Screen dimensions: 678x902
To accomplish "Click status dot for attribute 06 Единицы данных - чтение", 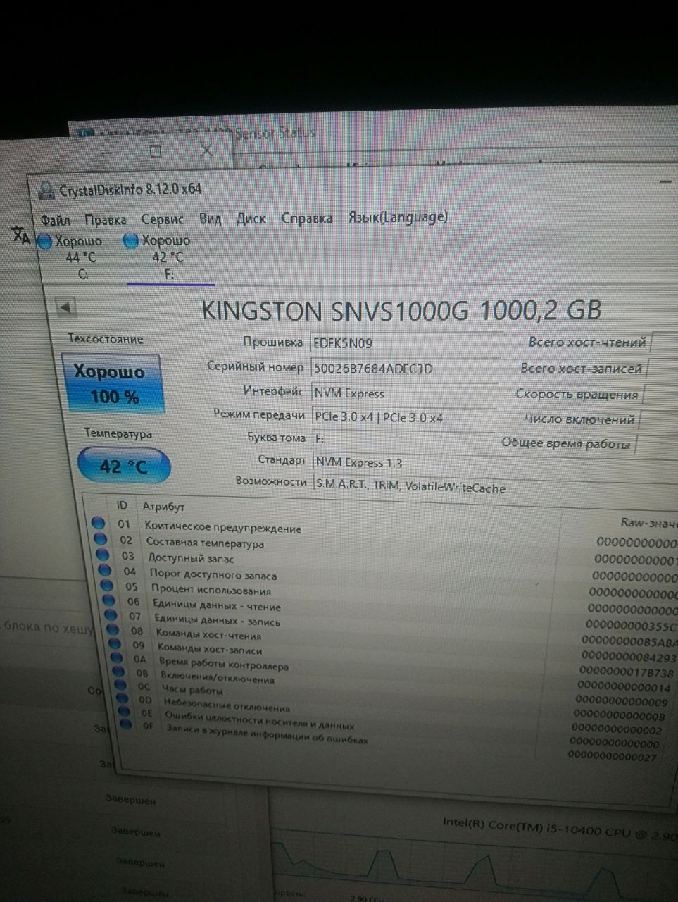I will 109,600.
